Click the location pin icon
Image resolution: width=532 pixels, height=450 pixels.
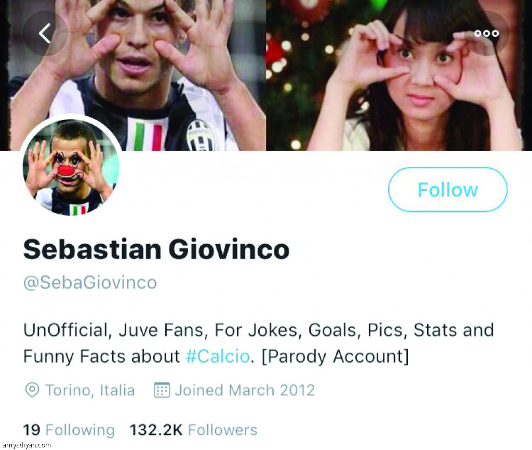point(32,390)
